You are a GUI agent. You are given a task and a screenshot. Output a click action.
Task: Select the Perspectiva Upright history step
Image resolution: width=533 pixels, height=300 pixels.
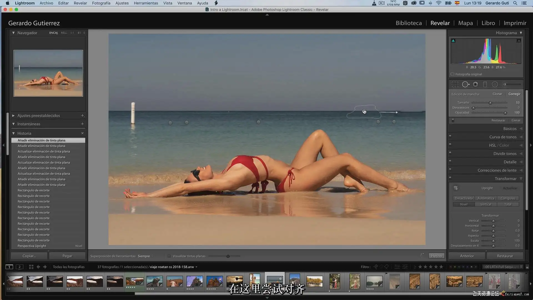[x=32, y=246]
